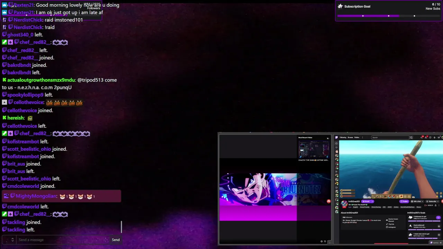Image resolution: width=443 pixels, height=249 pixels.
Task: Click bits icon on Goal achieved row
Action: point(439,226)
